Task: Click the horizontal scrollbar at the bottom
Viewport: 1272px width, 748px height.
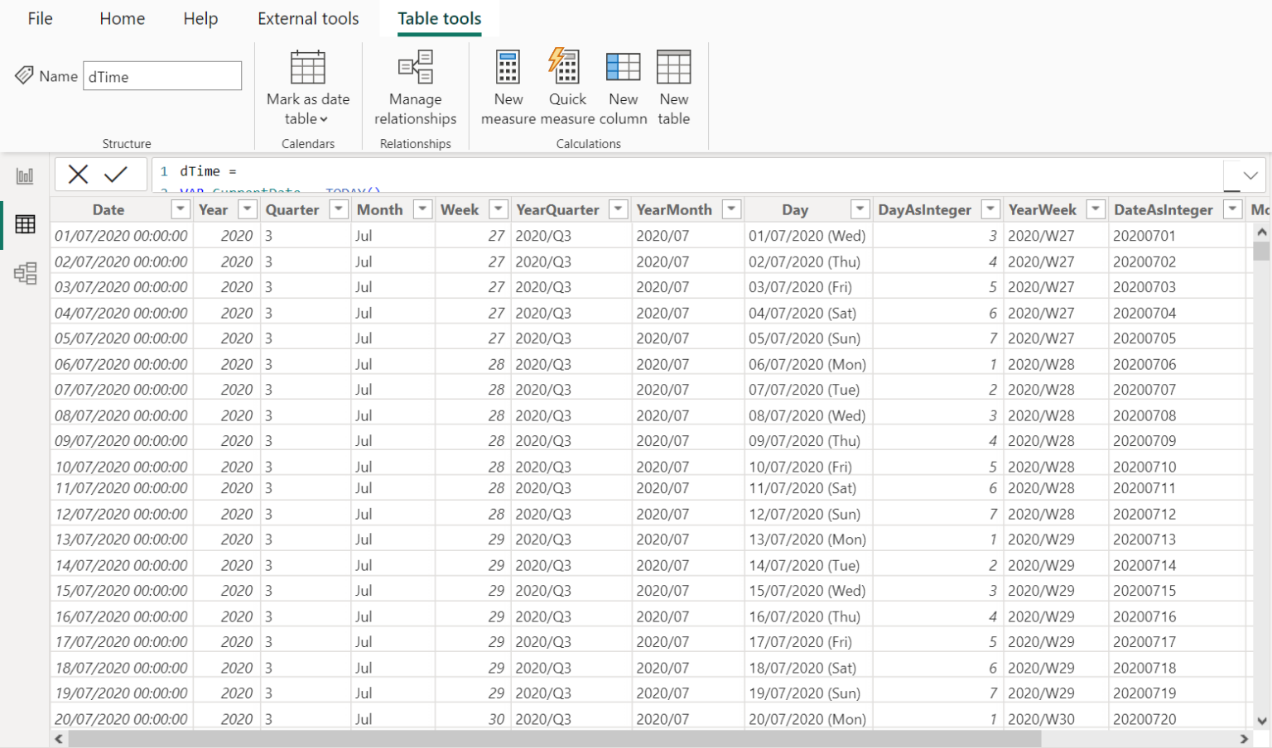Action: [x=554, y=738]
